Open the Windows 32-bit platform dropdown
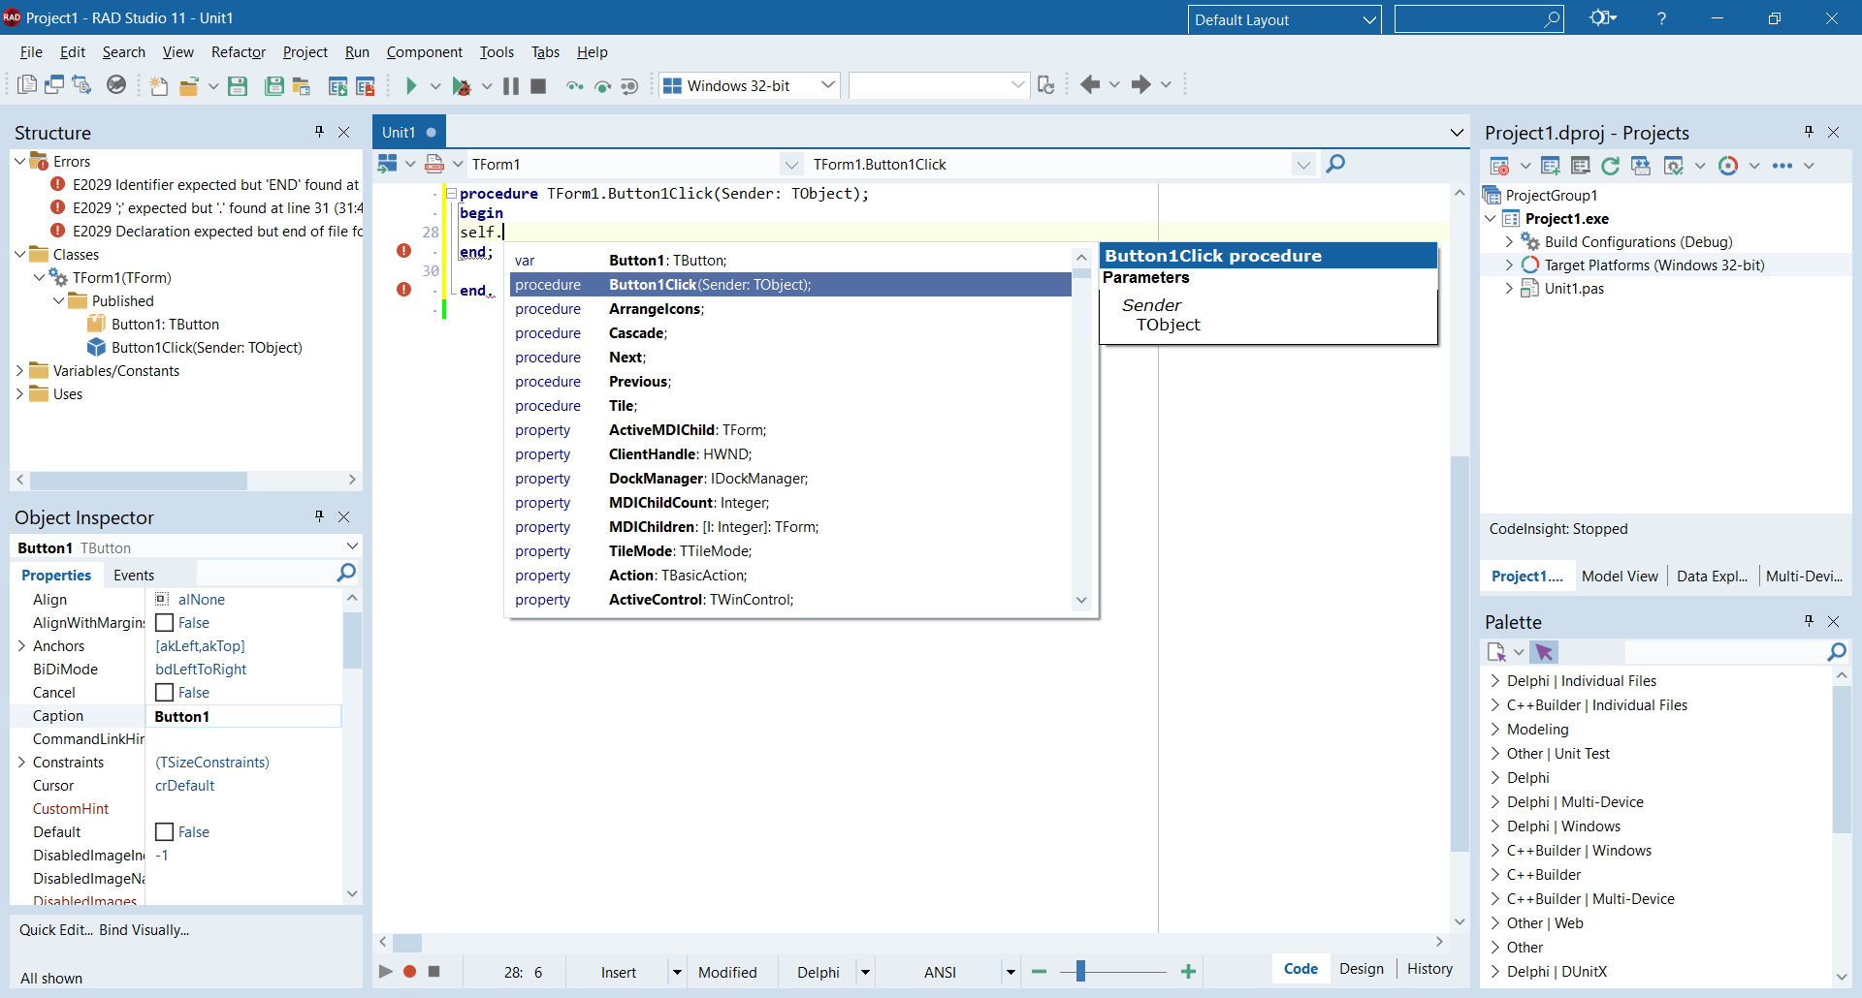The width and height of the screenshot is (1862, 998). (827, 85)
